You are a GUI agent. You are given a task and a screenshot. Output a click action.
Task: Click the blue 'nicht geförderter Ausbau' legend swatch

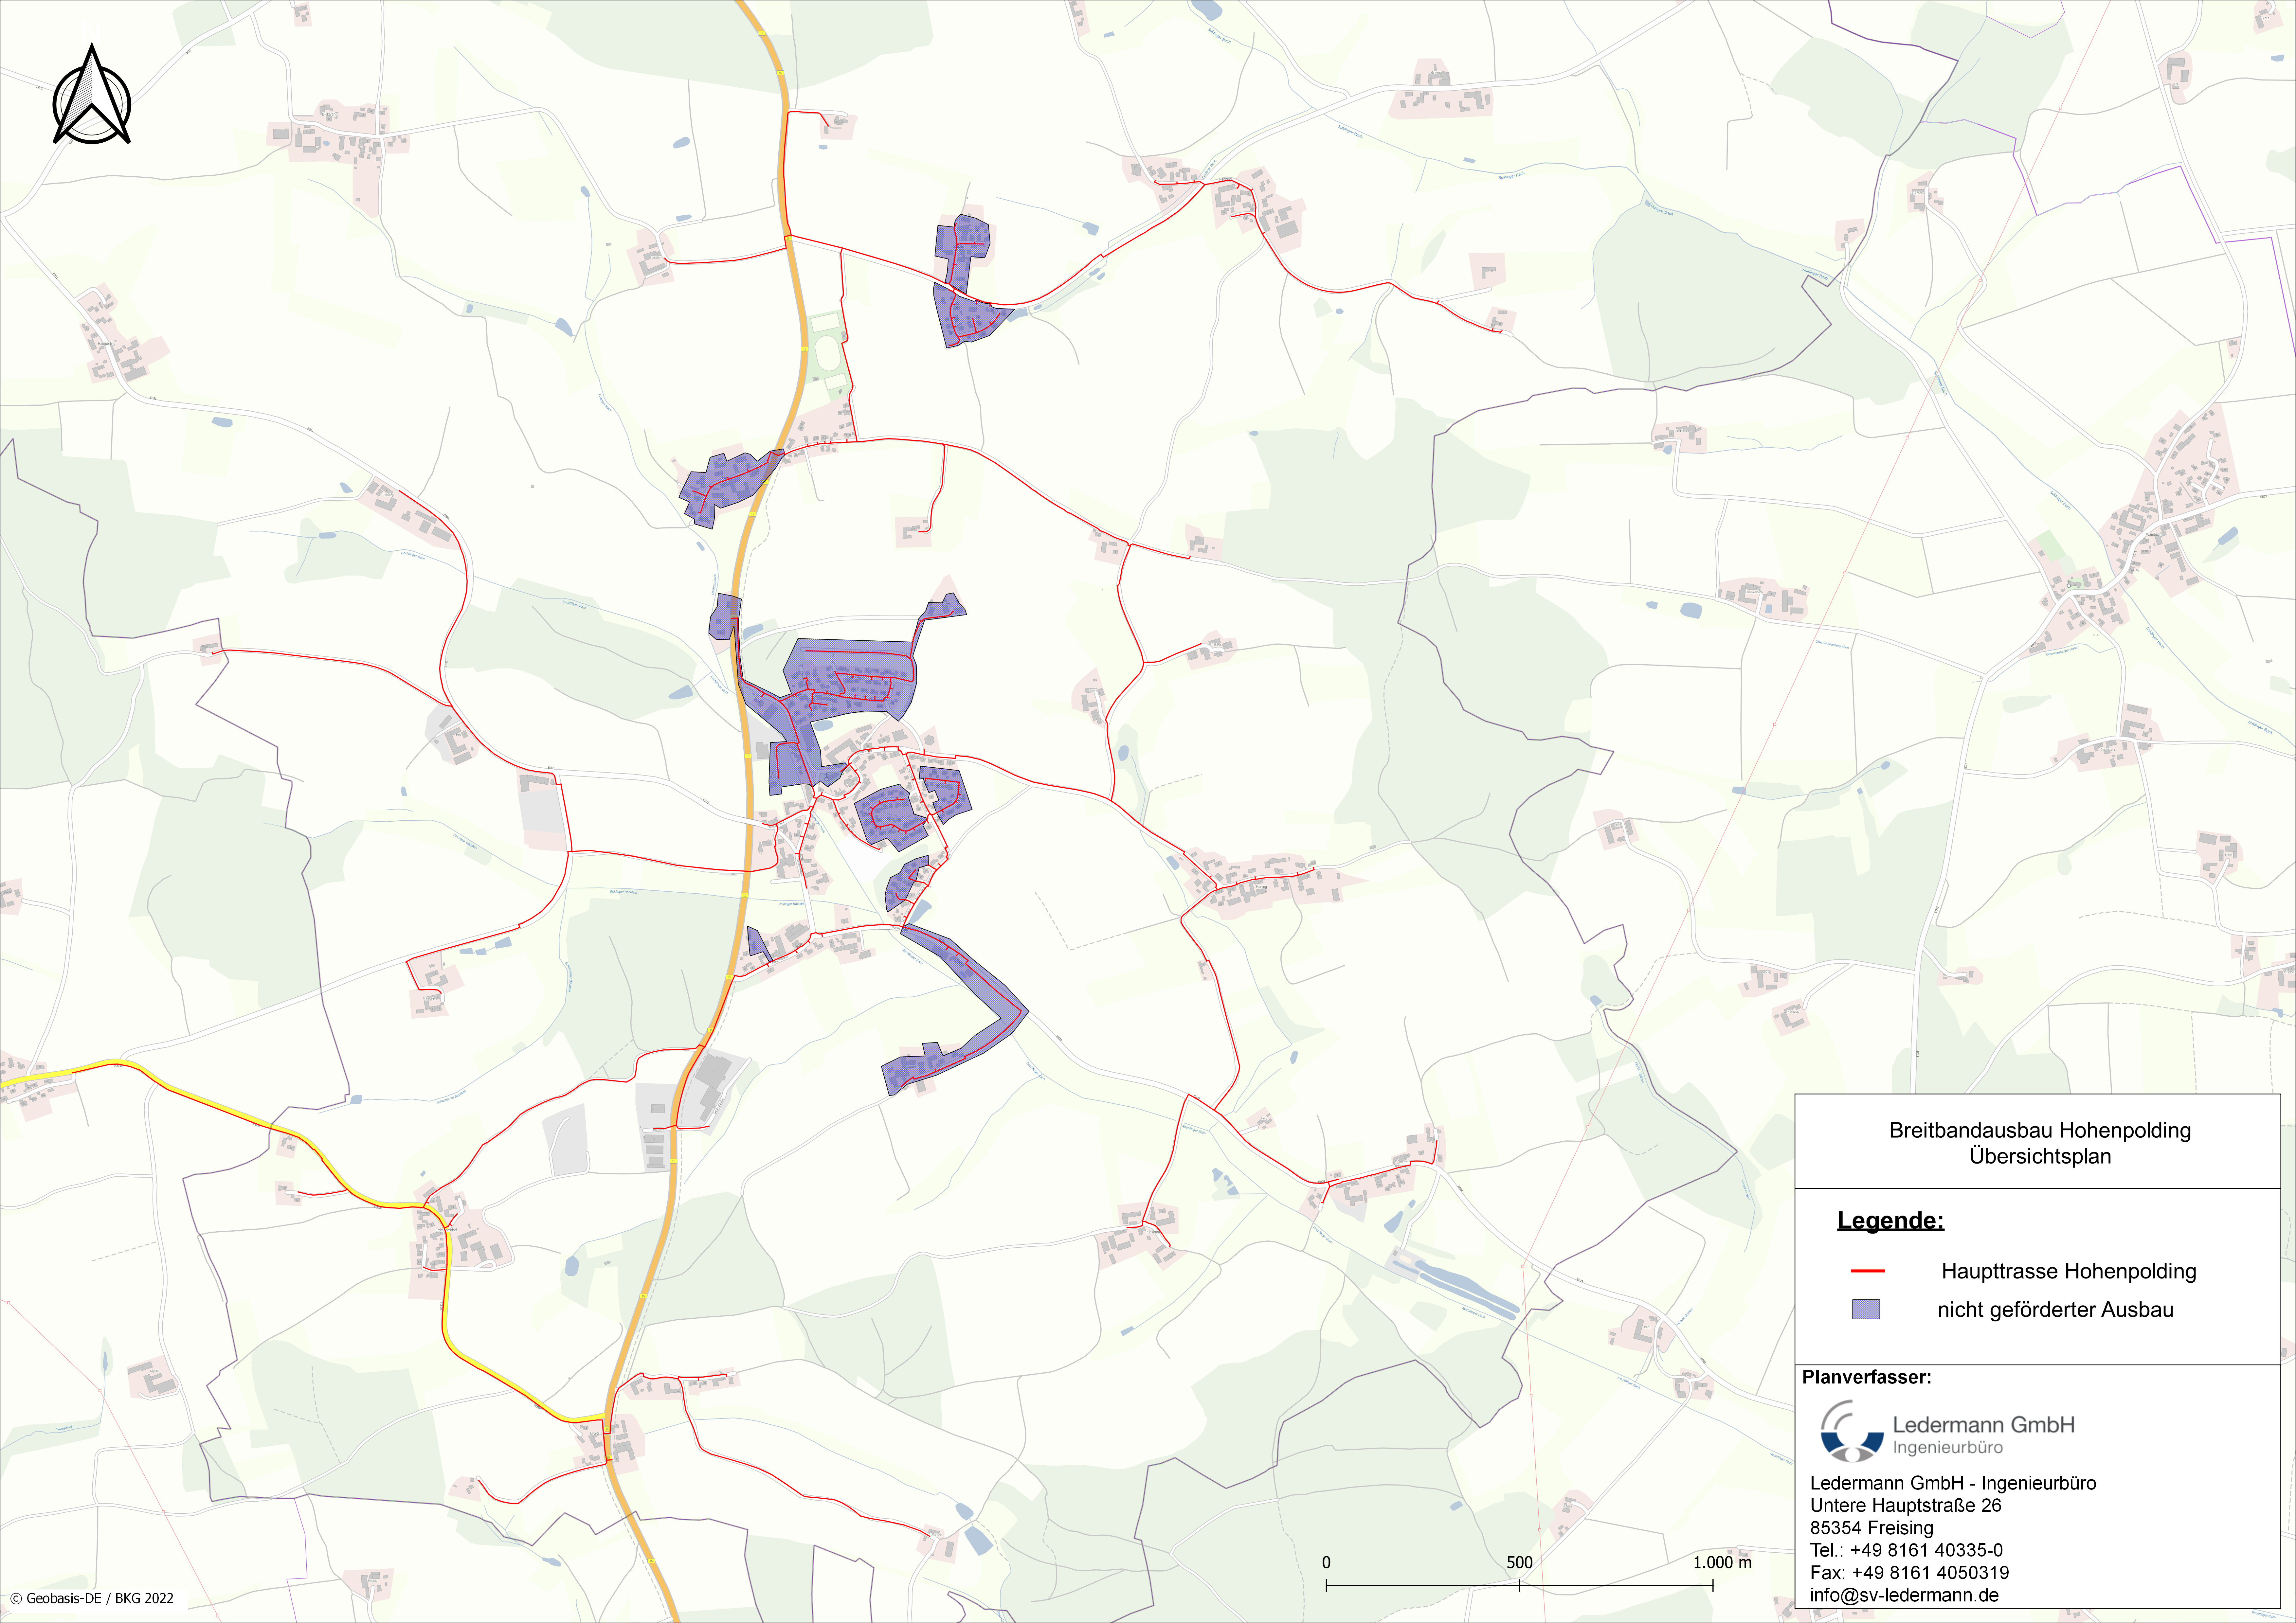point(1866,1309)
